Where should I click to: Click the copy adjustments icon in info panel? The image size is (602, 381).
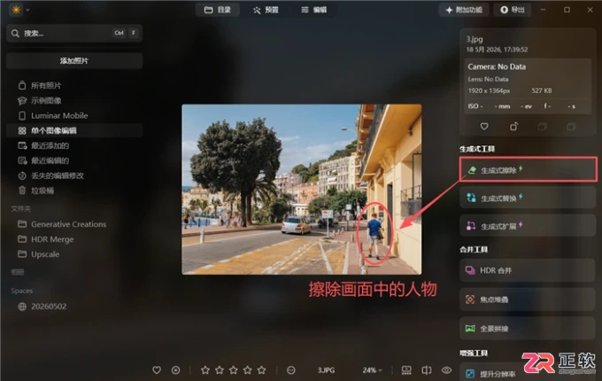542,127
